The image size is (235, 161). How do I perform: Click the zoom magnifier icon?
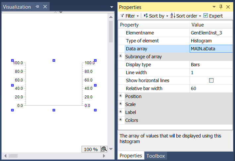pos(104,149)
